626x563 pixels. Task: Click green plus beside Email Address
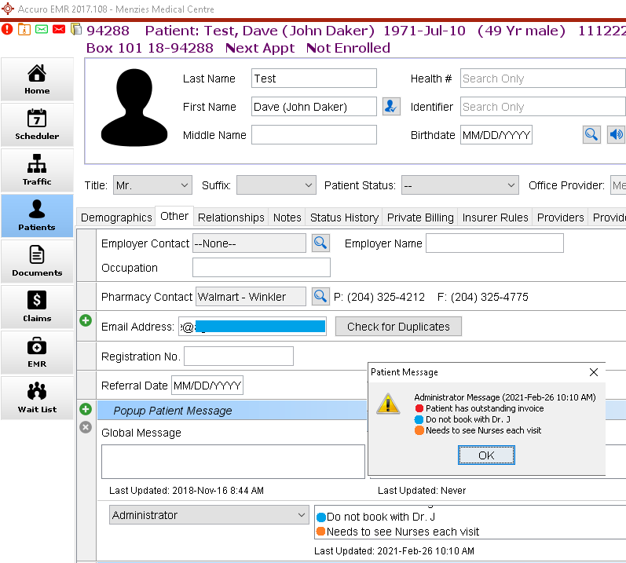(x=86, y=320)
